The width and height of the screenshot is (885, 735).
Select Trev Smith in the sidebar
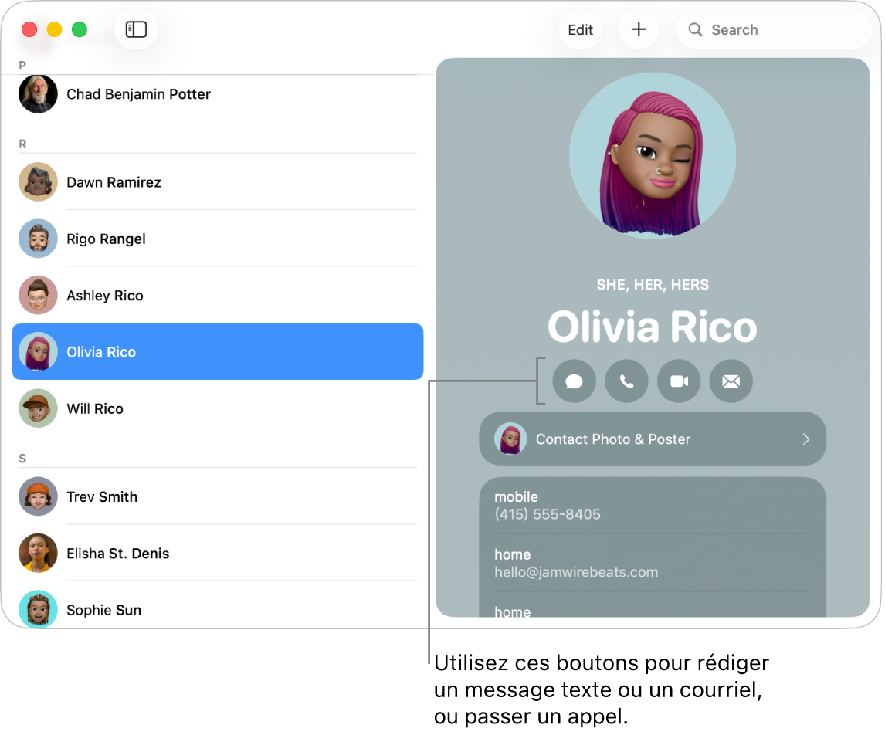pyautogui.click(x=102, y=496)
